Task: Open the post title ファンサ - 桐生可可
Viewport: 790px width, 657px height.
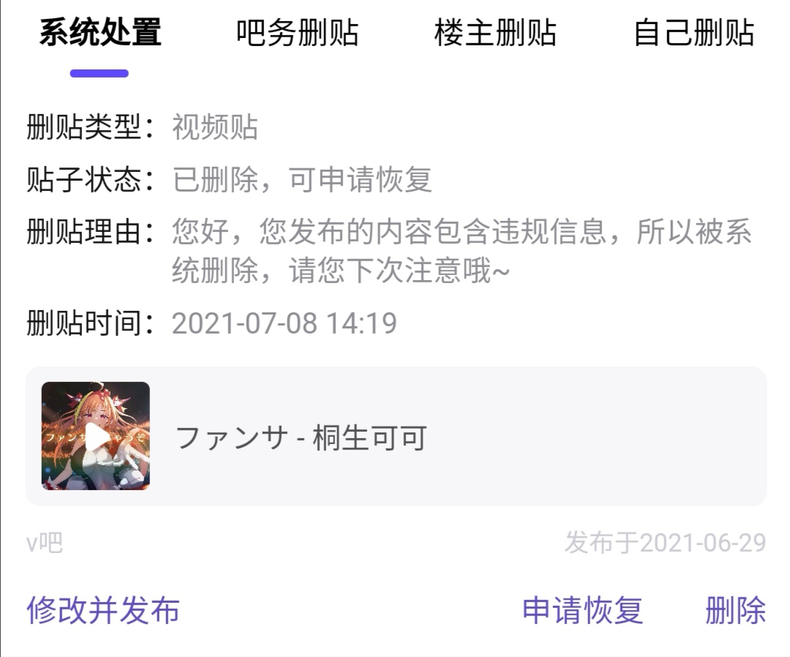Action: [301, 438]
